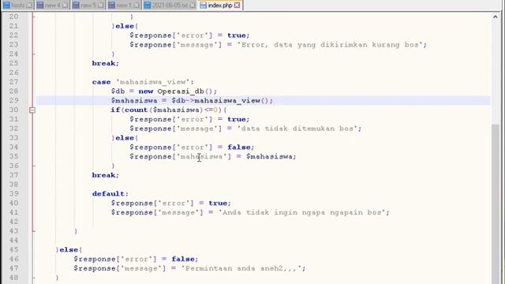Collapse the if block at line 30
Viewport: 505px width, 284px height.
point(32,110)
